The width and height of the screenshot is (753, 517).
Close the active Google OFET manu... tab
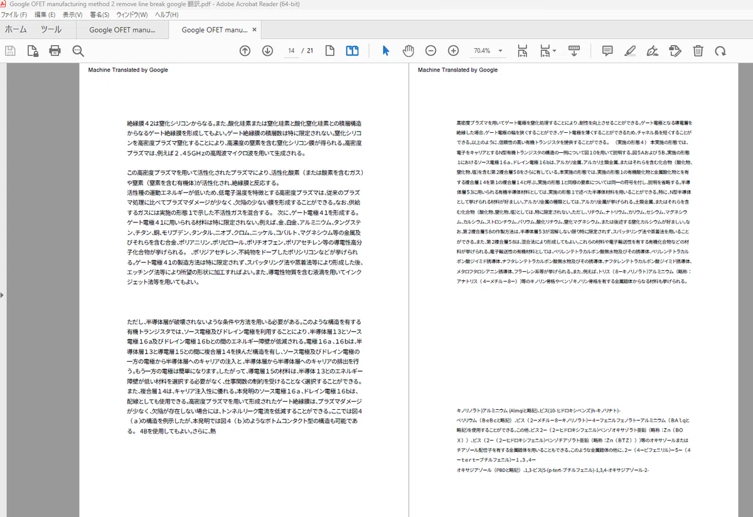coord(254,29)
